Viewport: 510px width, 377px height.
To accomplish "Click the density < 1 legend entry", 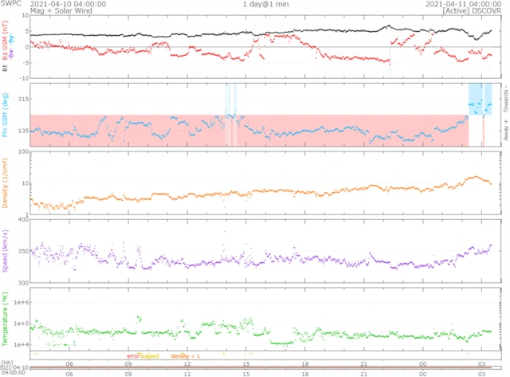I will pos(185,355).
